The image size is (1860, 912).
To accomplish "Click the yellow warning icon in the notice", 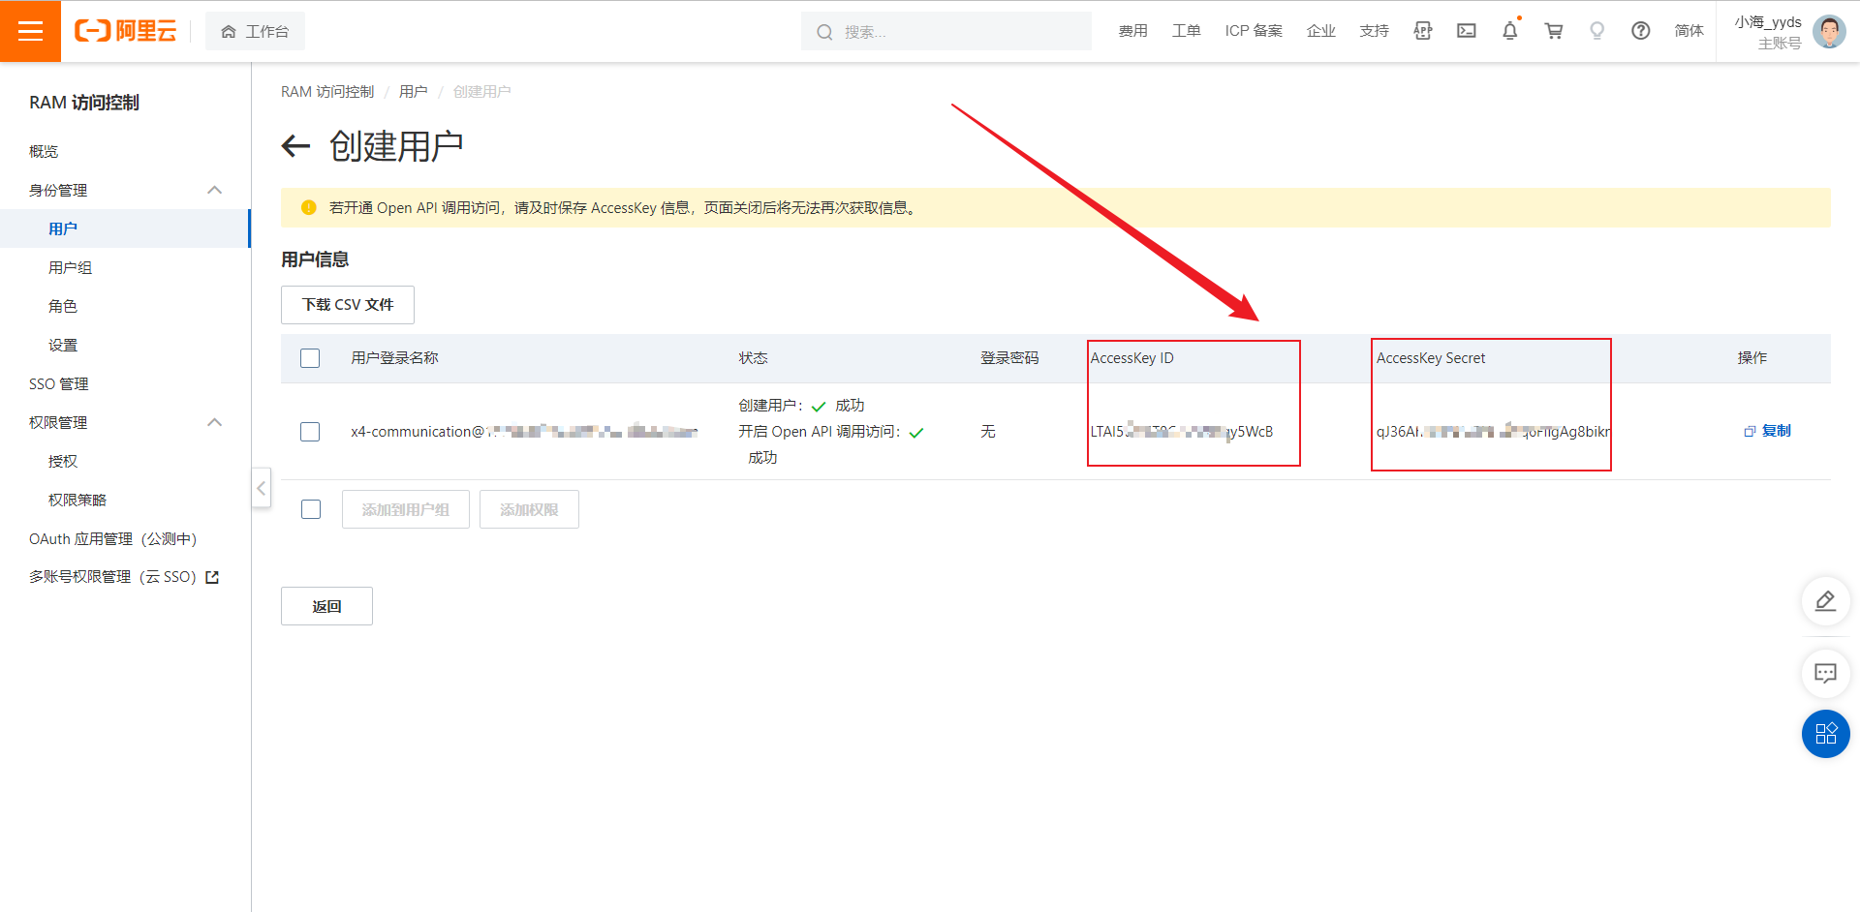I will (x=309, y=207).
